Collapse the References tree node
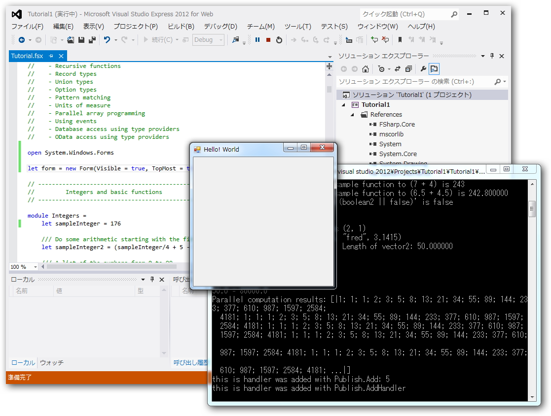This screenshot has width=551, height=416. click(x=352, y=114)
